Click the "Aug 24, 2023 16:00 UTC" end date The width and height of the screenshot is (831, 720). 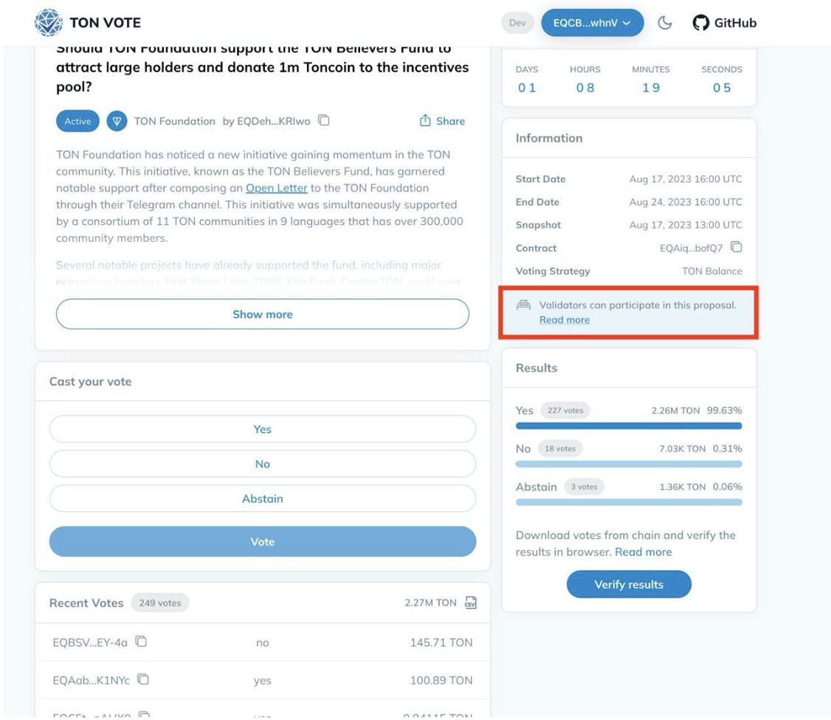coord(686,202)
